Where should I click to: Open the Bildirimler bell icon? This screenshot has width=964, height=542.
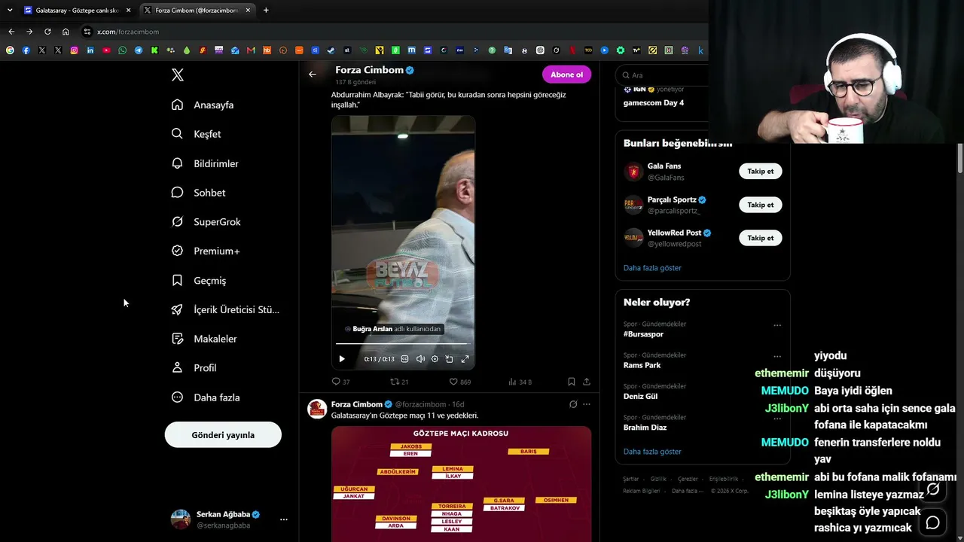[177, 163]
